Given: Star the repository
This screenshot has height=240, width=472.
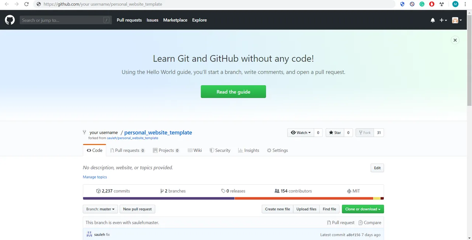Looking at the screenshot, I should (x=335, y=133).
